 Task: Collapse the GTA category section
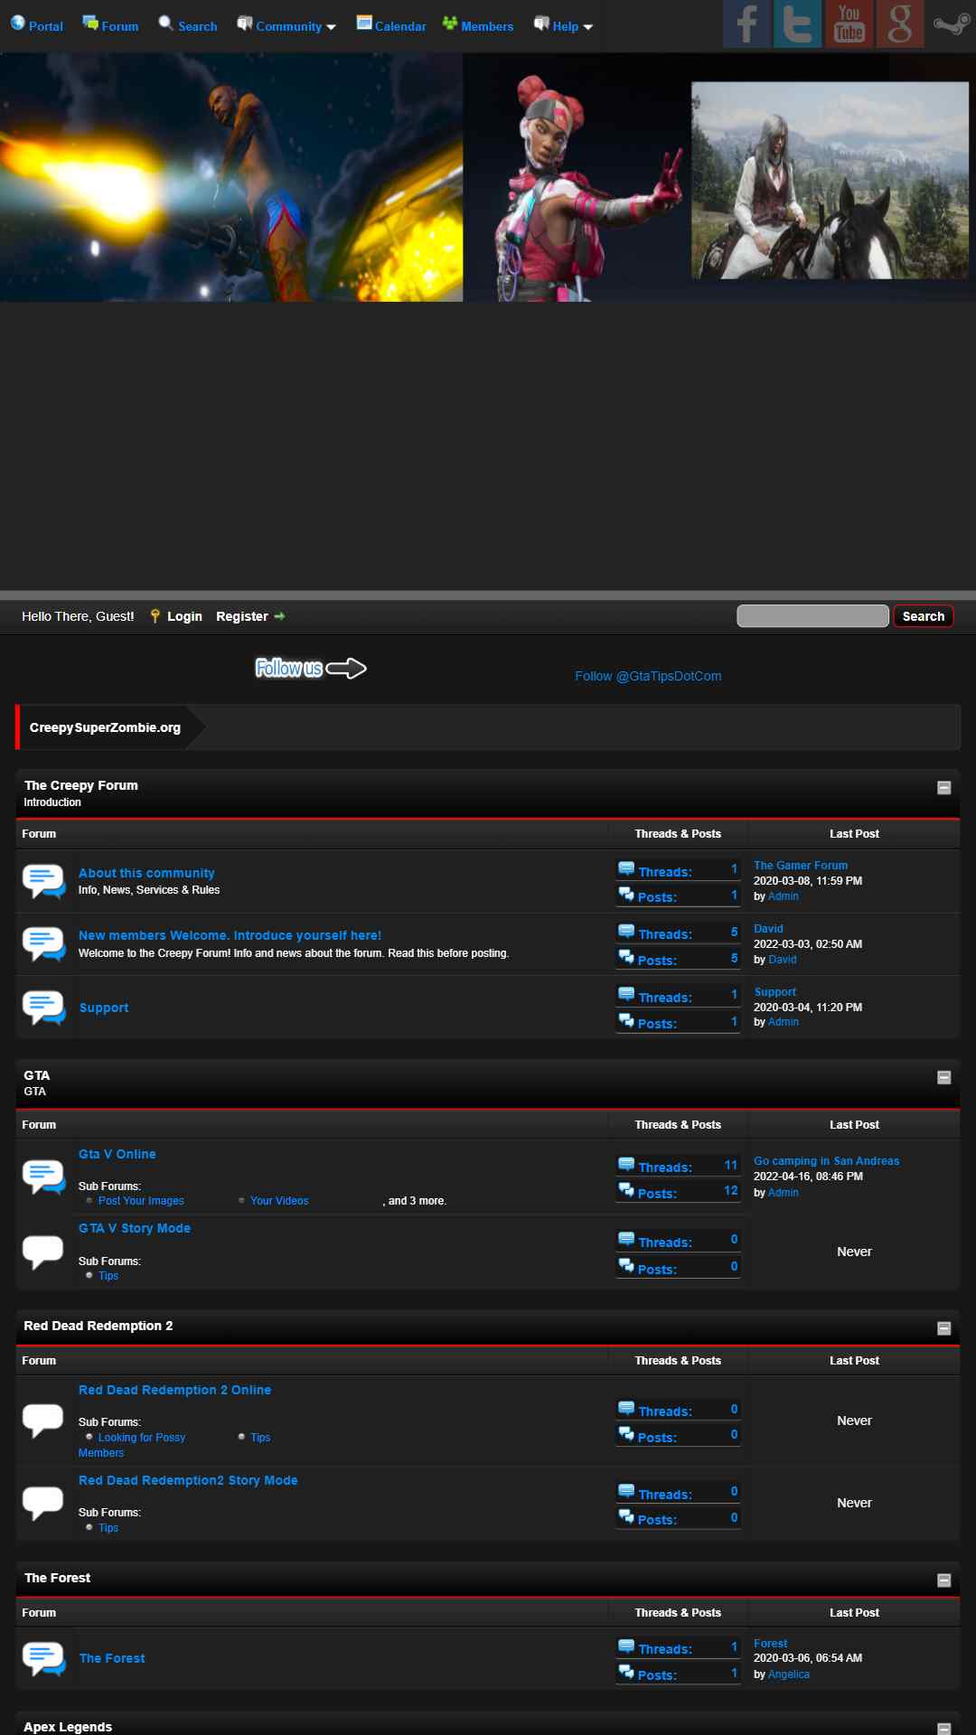point(944,1077)
